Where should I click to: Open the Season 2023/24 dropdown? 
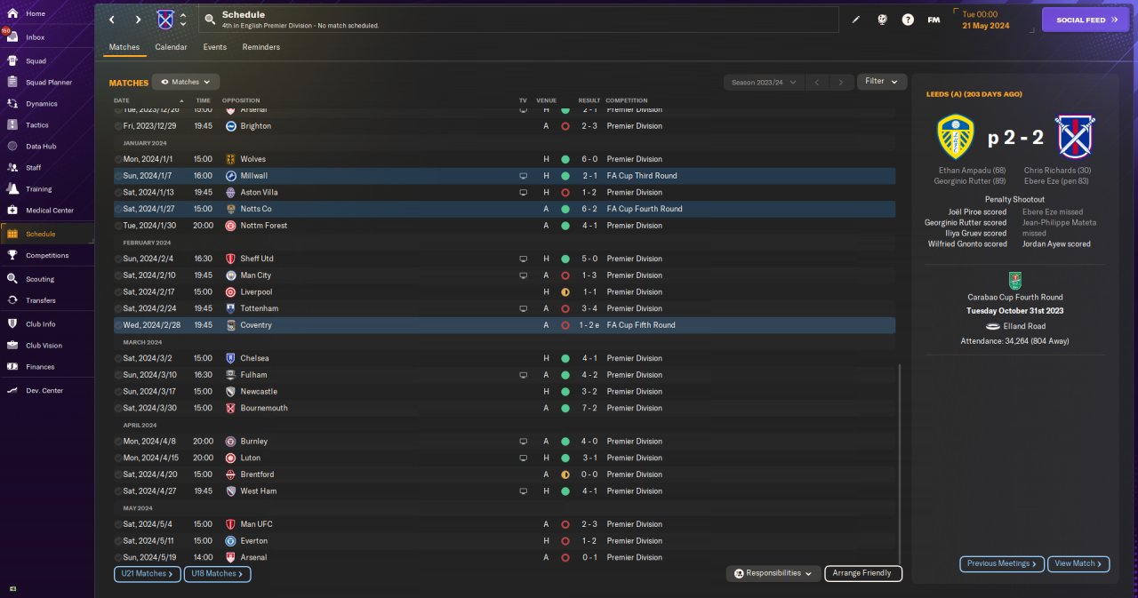[x=764, y=82]
